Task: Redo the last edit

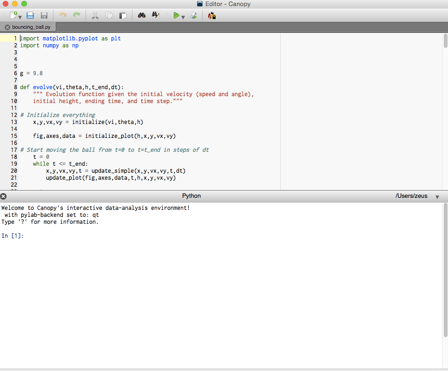Action: click(77, 15)
